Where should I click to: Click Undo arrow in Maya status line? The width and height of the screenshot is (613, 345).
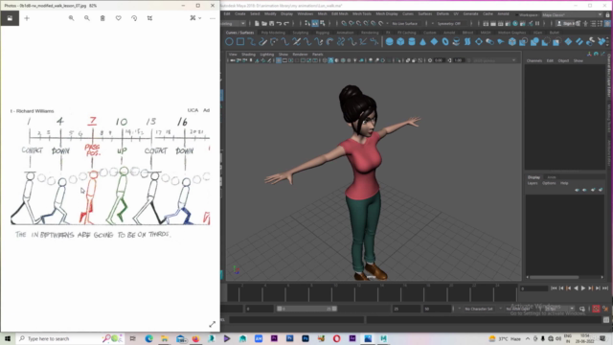(x=279, y=23)
